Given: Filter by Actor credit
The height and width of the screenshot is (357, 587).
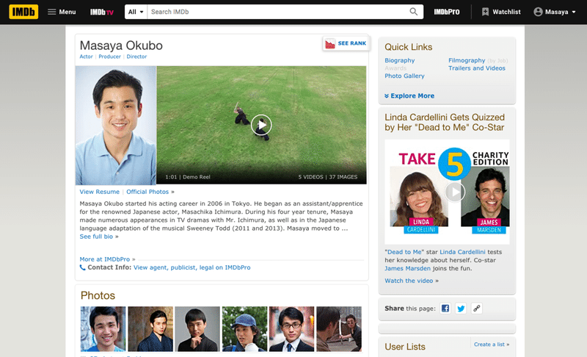Looking at the screenshot, I should [86, 57].
